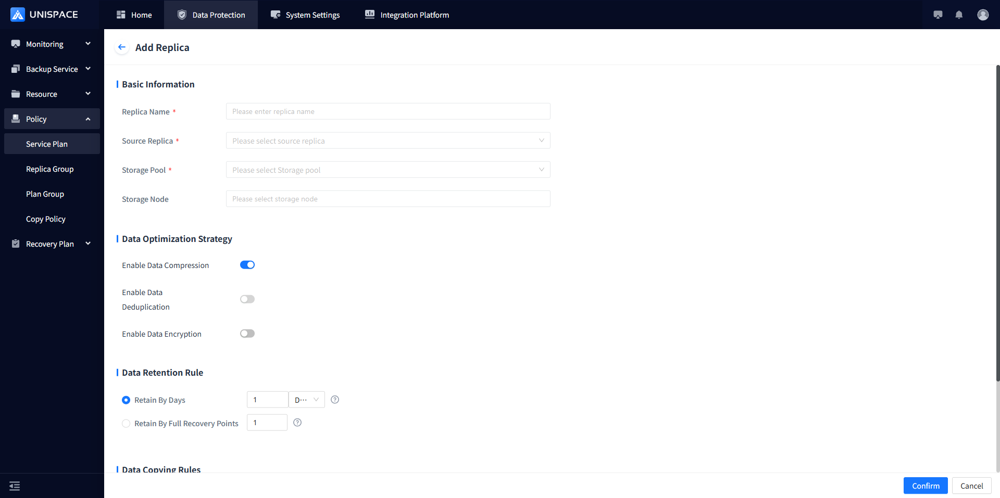Expand the Recovery Plan chevron
Viewport: 1000px width, 498px height.
(88, 244)
